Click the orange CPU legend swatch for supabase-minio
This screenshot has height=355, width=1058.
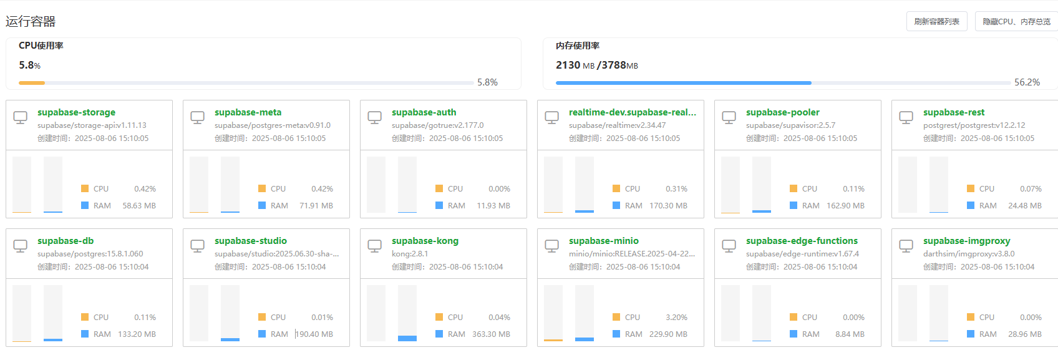coord(616,317)
